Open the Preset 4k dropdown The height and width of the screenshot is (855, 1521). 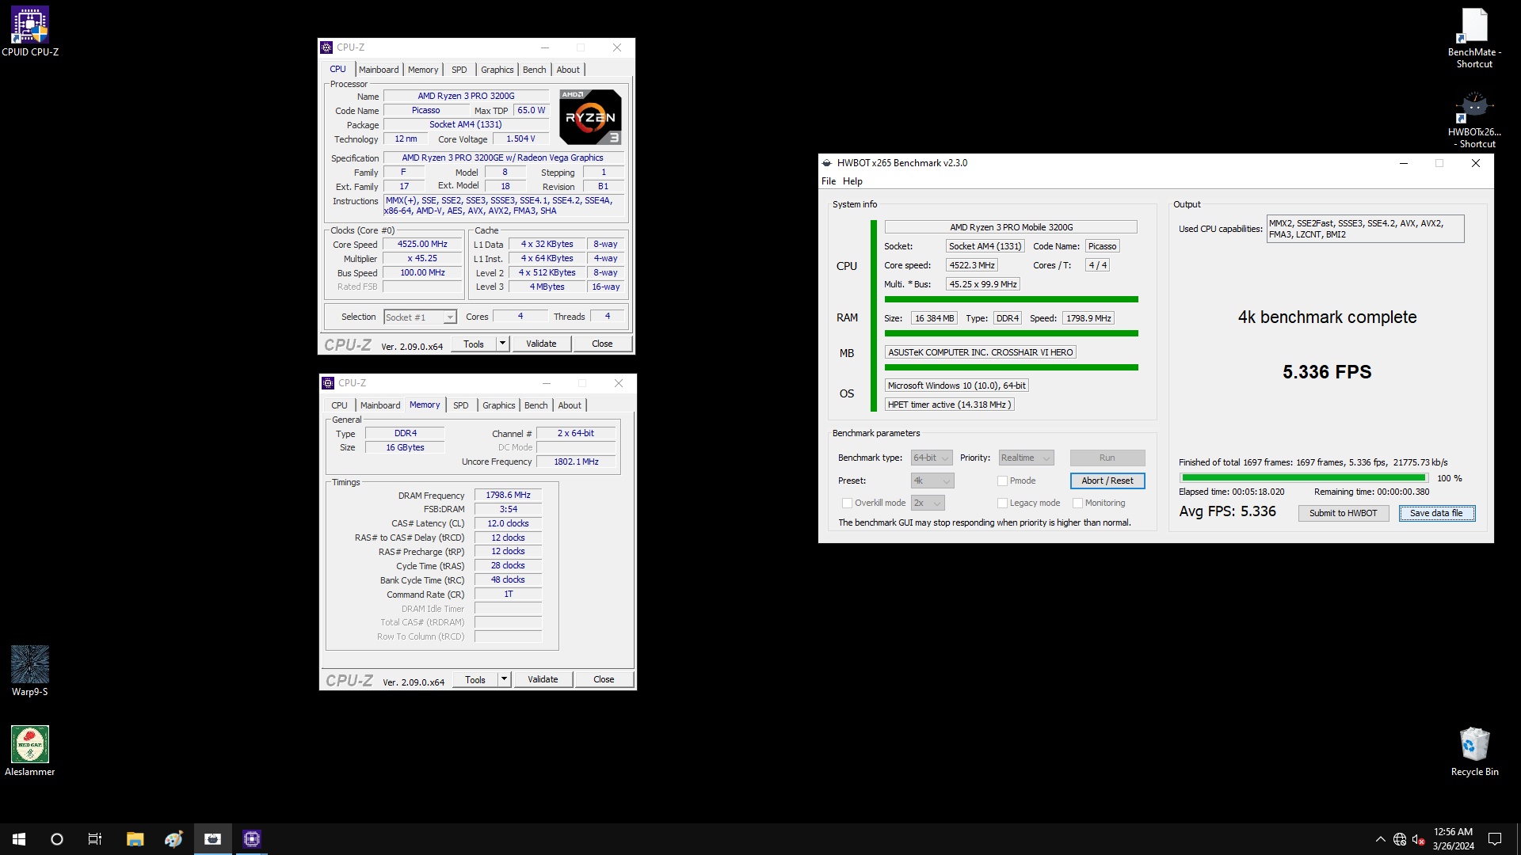(932, 481)
